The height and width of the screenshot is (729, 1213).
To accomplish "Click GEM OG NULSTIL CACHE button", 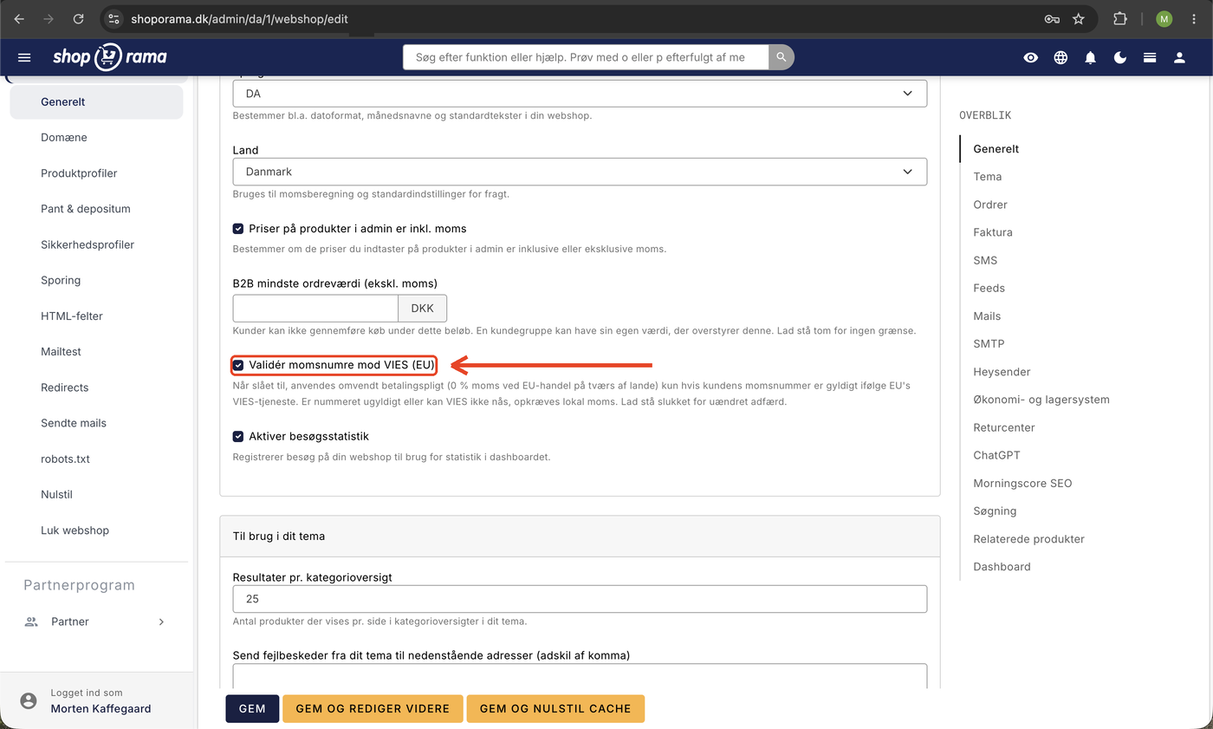I will pyautogui.click(x=555, y=708).
